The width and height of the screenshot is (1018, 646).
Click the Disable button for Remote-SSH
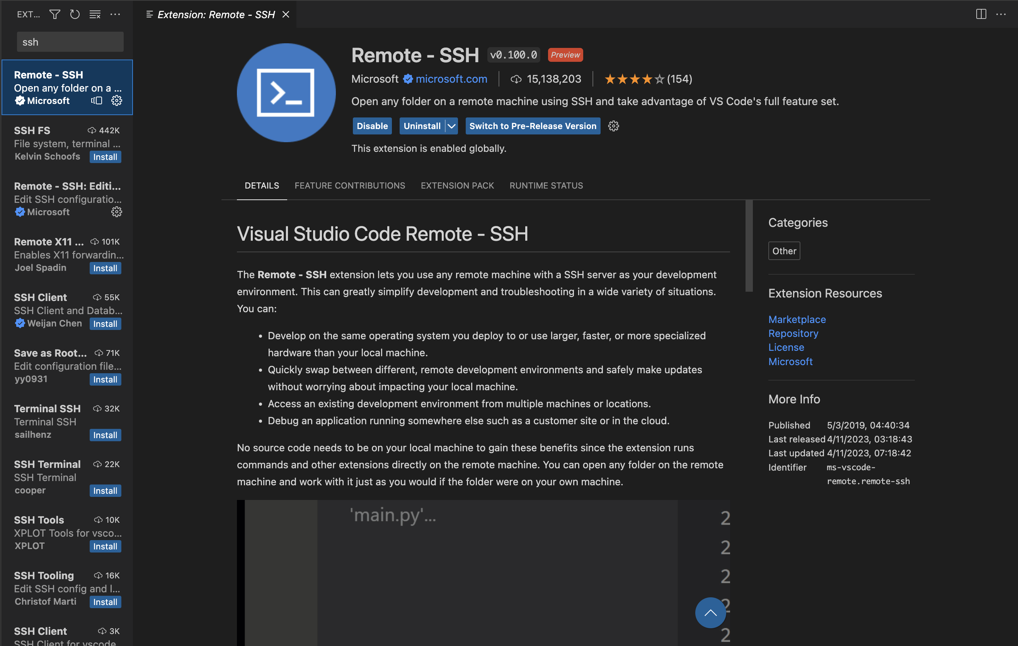pyautogui.click(x=371, y=125)
